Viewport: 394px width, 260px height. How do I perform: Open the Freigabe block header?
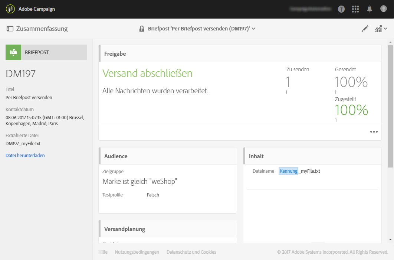point(240,53)
